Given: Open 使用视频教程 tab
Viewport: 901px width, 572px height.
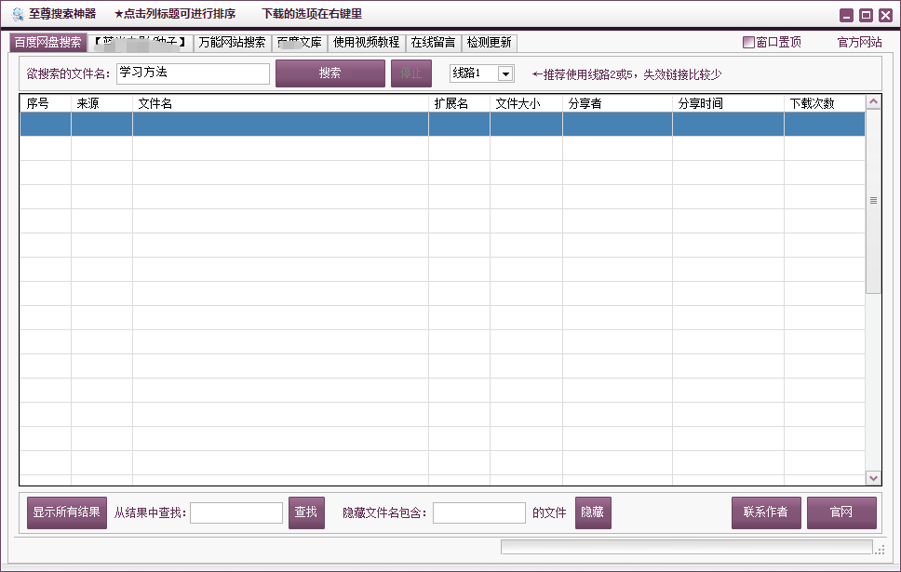Looking at the screenshot, I should pos(366,43).
